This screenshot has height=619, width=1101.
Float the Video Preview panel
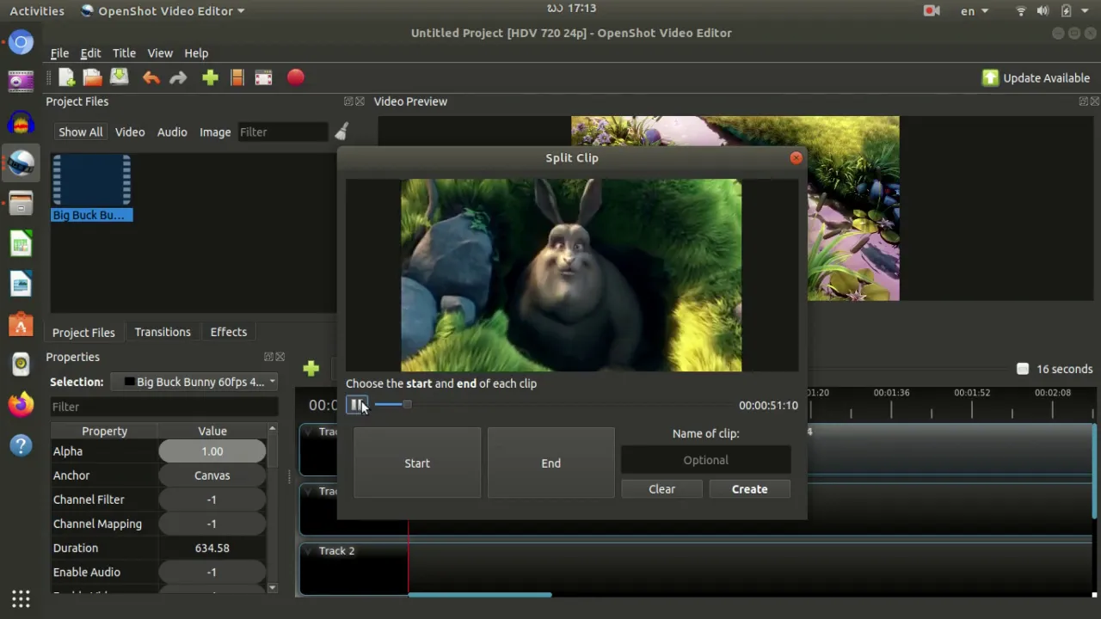[x=1084, y=101]
